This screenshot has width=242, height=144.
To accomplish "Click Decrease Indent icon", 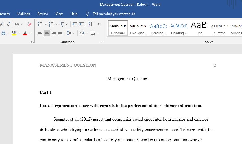I will point(75,24).
